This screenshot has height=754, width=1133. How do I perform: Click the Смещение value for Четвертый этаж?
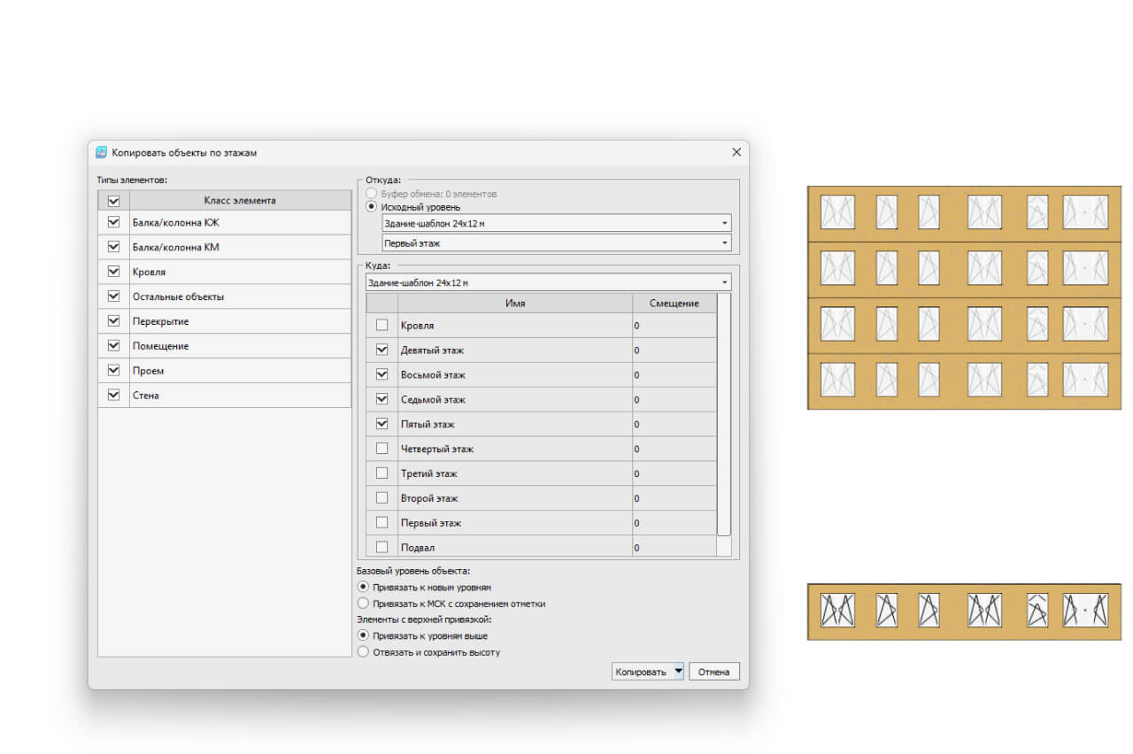pos(674,449)
